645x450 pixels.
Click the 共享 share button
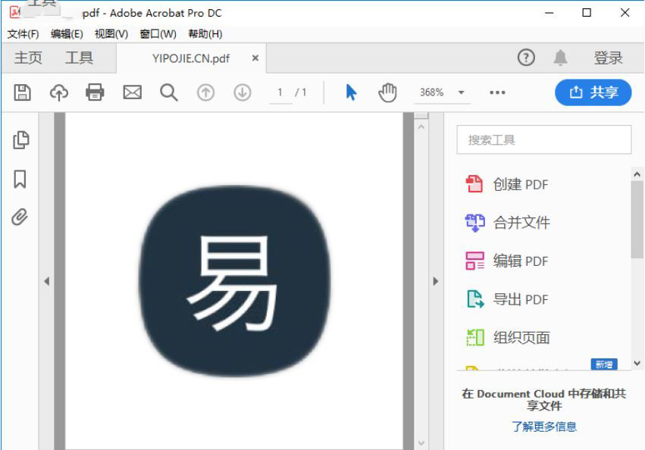point(593,92)
